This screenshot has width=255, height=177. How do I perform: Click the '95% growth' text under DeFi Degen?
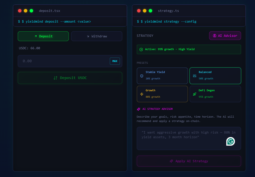point(206,97)
